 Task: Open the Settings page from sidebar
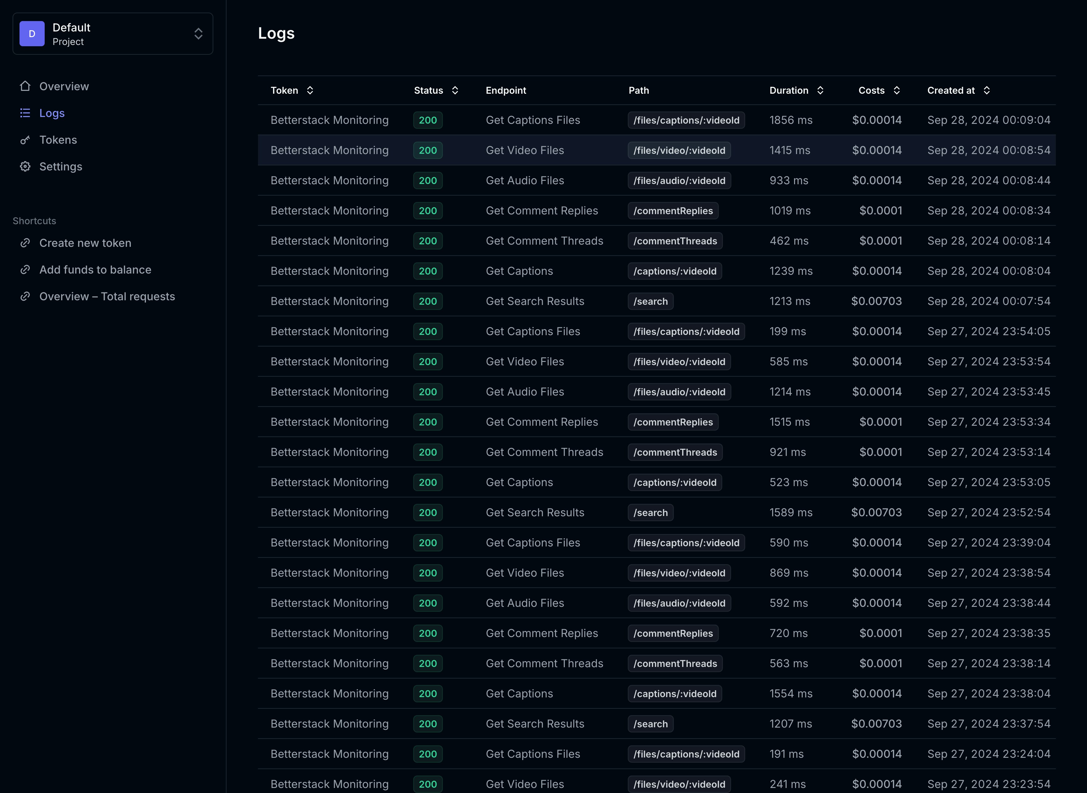point(60,167)
